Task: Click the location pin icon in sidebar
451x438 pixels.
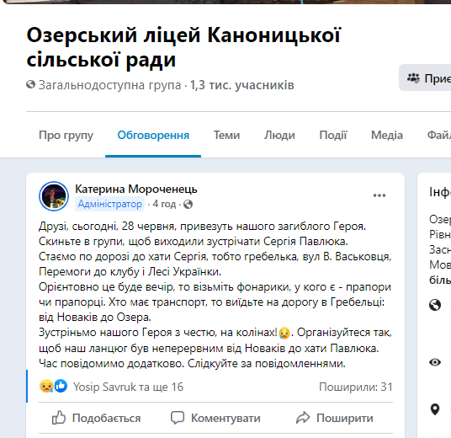Action: [435, 409]
